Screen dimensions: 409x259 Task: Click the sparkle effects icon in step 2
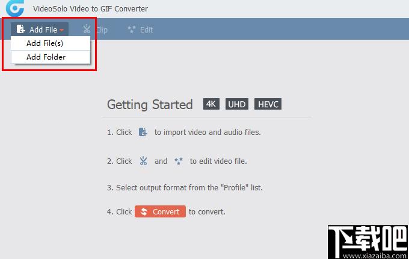pyautogui.click(x=179, y=161)
